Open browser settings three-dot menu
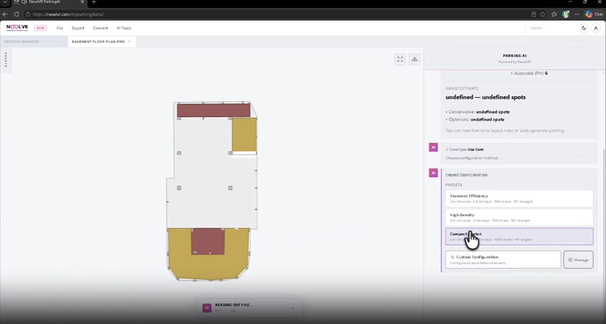Screen dimensions: 606x324 pyautogui.click(x=577, y=14)
